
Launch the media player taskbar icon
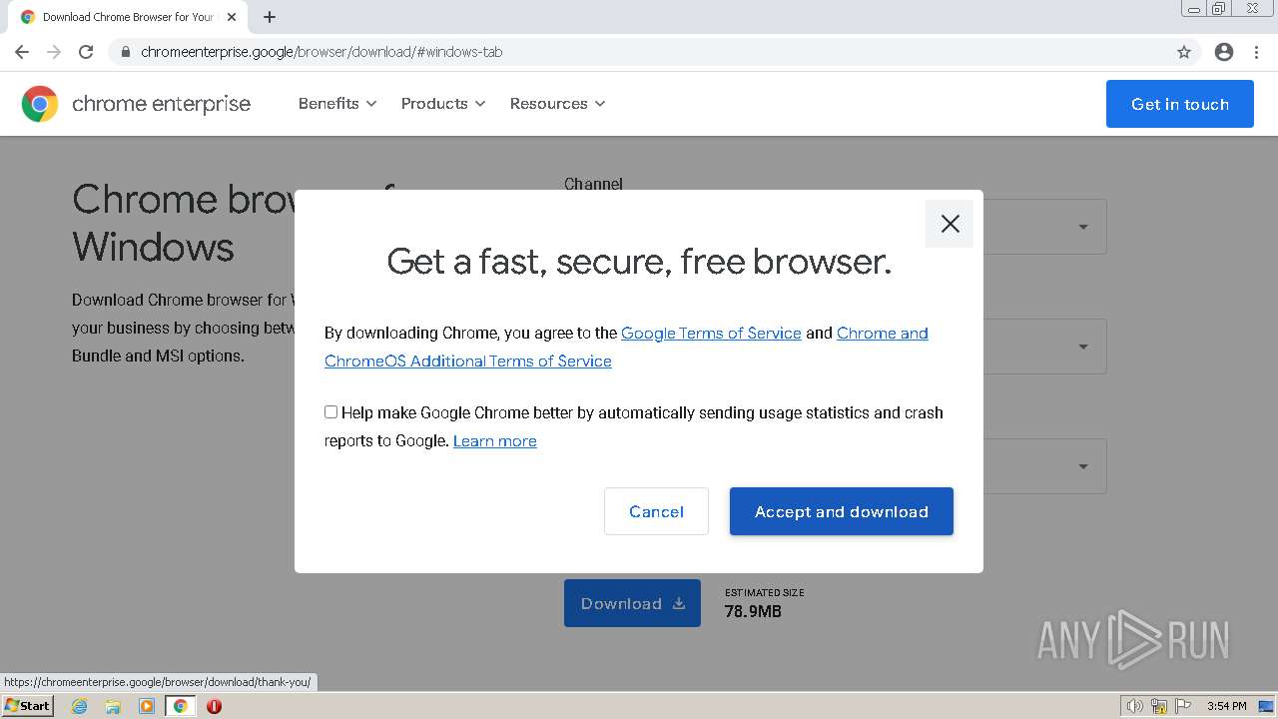tap(147, 706)
